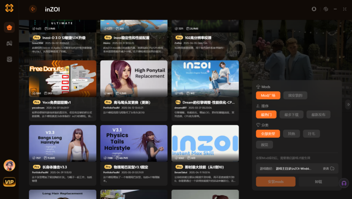Click title 物理尾巴发型V3.1固定

tap(131, 167)
